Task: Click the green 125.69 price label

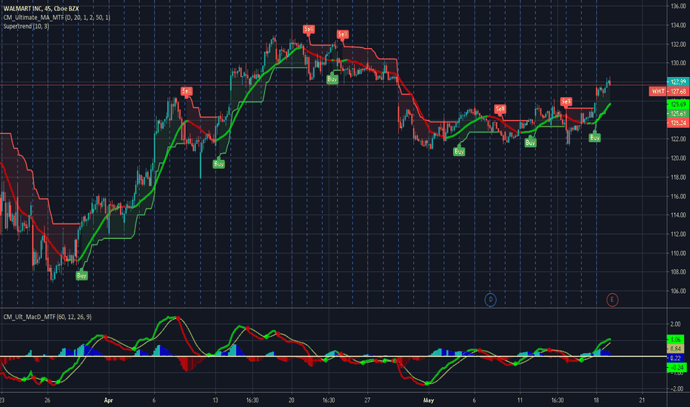Action: pos(677,104)
